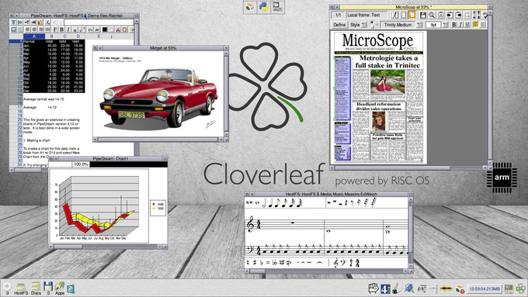528x297 pixels.
Task: Toggle Bold in the MicroScope style bar
Action: pyautogui.click(x=454, y=25)
